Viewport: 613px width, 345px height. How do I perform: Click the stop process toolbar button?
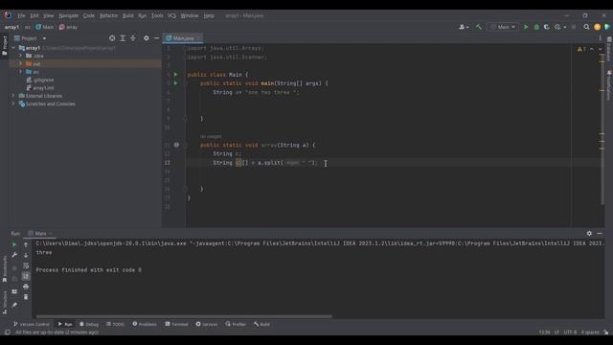point(574,27)
